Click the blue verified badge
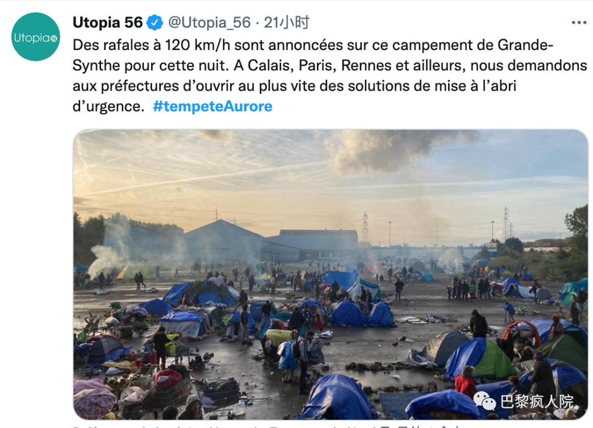 coord(154,23)
